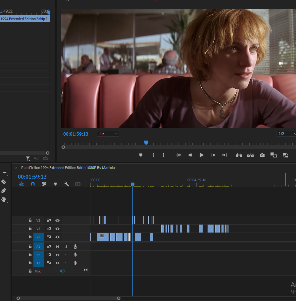Enable voice-over record on A3

click(x=75, y=263)
